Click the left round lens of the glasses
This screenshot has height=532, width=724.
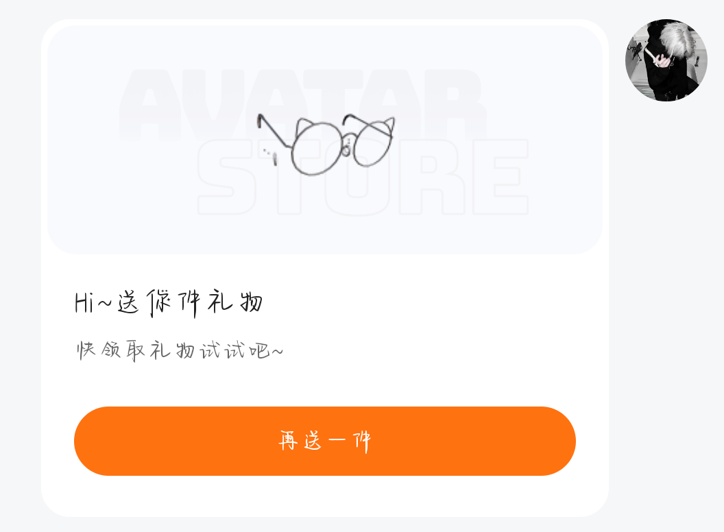point(317,148)
